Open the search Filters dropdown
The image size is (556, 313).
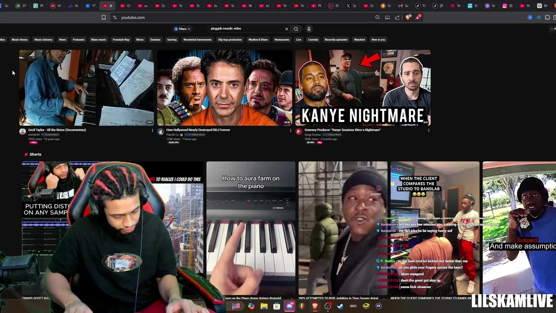coord(182,29)
